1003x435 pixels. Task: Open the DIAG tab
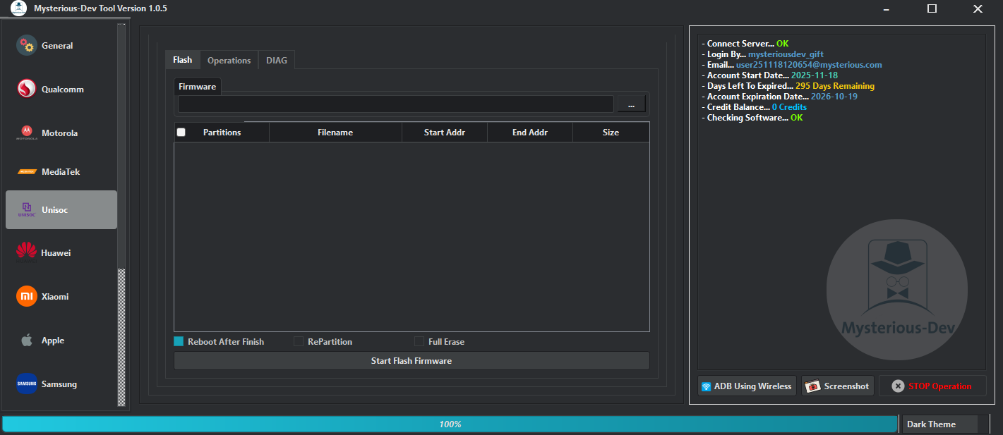276,60
